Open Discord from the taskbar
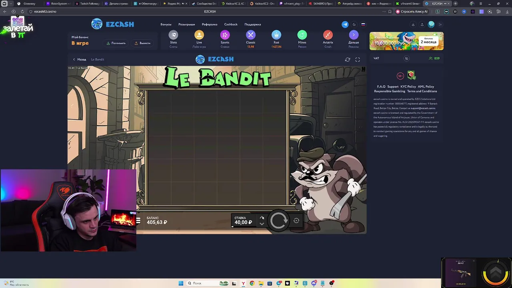 314,283
